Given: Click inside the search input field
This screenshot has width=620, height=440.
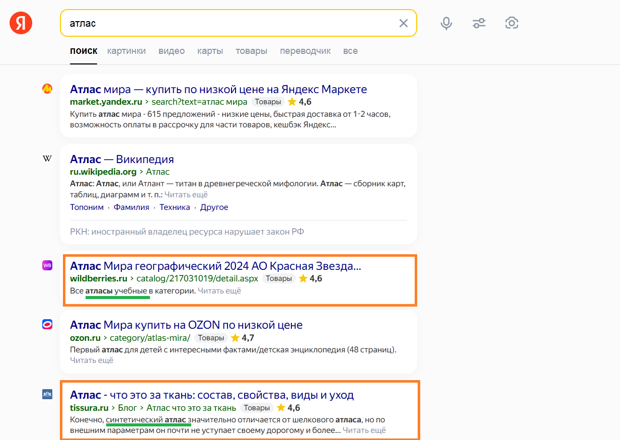Looking at the screenshot, I should [x=226, y=23].
